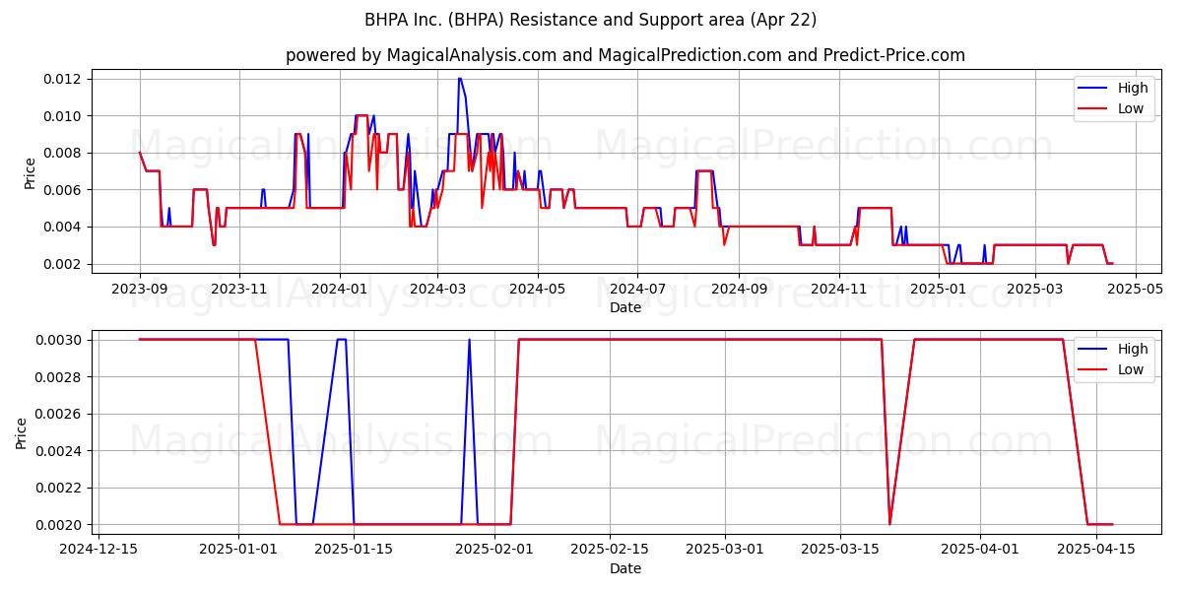Click the '0.010' y-axis label
The image size is (1182, 591).
click(x=63, y=116)
